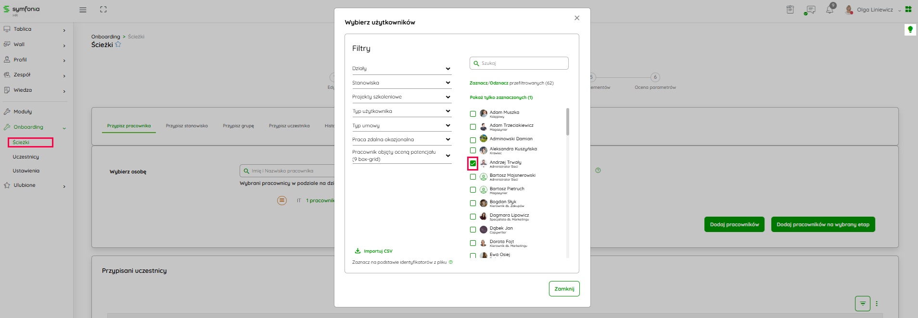Switch to the Przypisz stanowisko tab

[187, 126]
